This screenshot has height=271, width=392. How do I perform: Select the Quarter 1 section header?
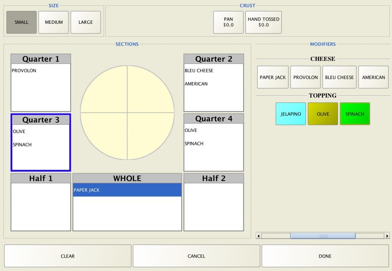tap(41, 59)
